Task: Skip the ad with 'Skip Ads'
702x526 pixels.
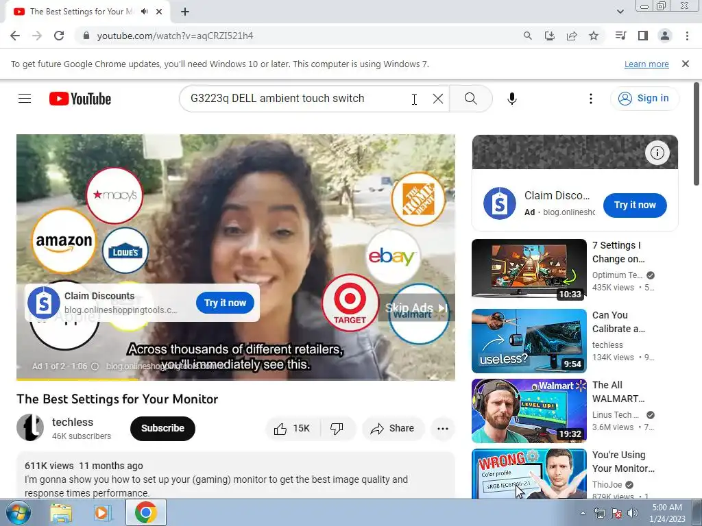Action: point(416,308)
